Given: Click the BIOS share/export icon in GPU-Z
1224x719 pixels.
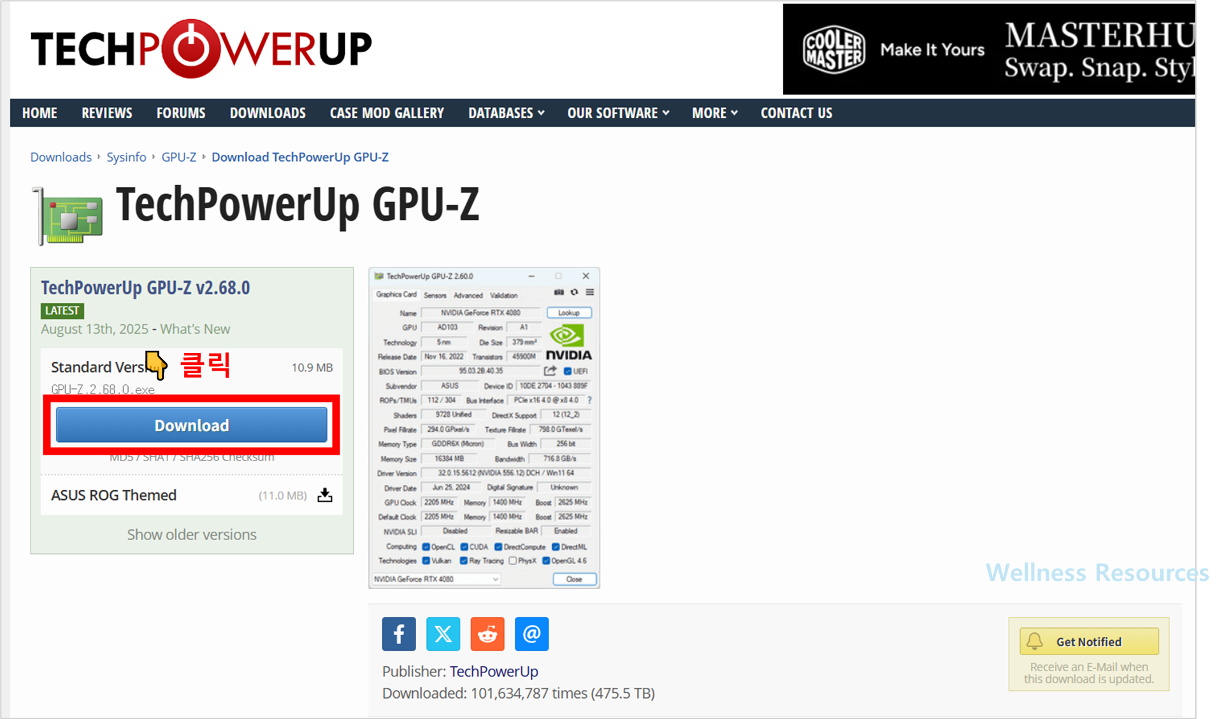Looking at the screenshot, I should (x=551, y=371).
